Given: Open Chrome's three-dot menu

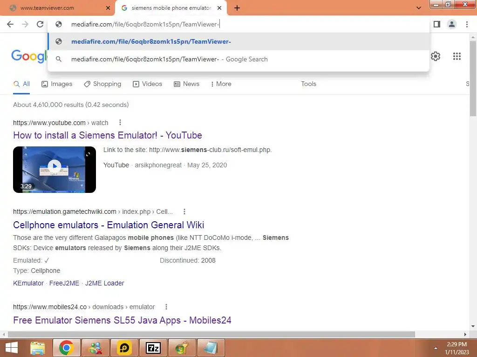Looking at the screenshot, I should (x=467, y=24).
